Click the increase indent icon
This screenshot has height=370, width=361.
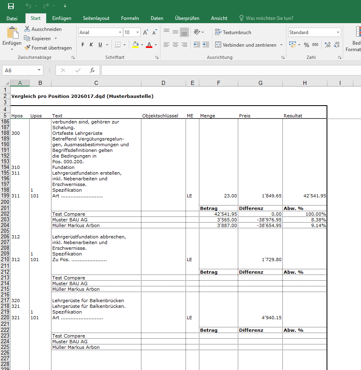click(x=206, y=45)
